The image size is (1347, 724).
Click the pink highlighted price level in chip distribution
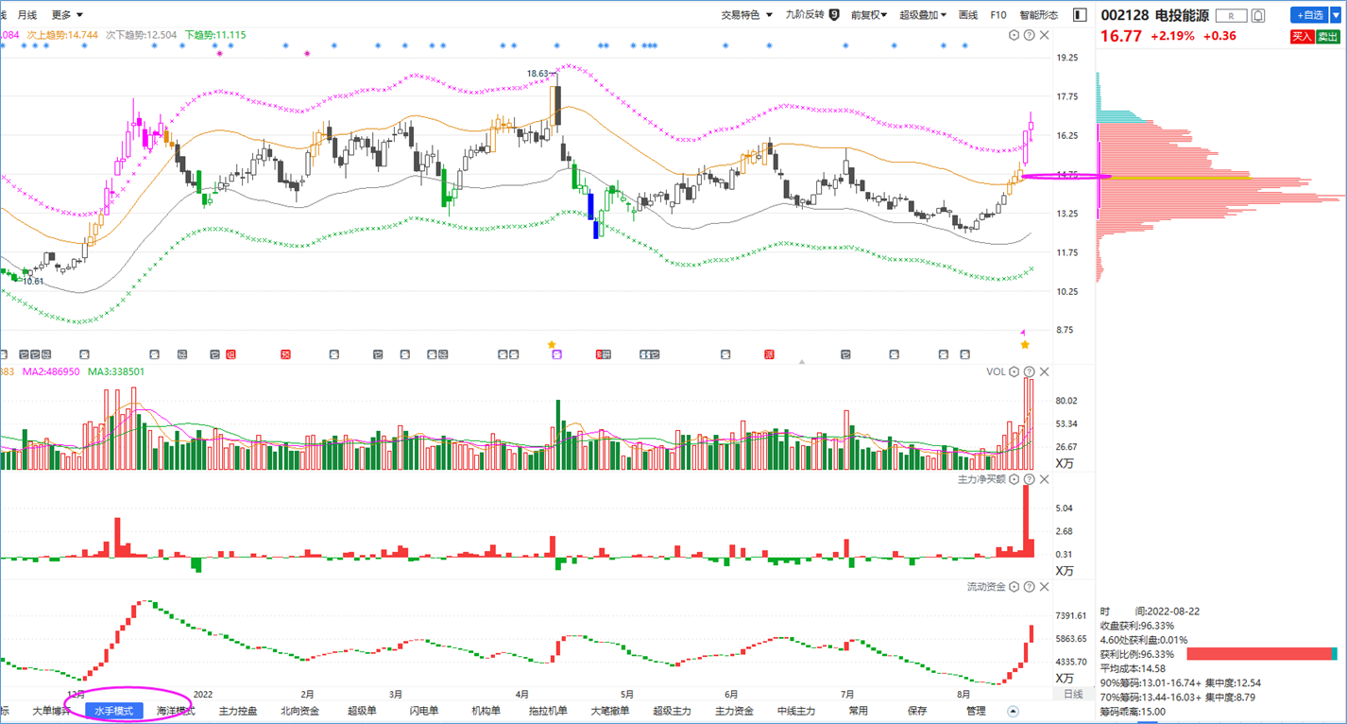(1067, 176)
